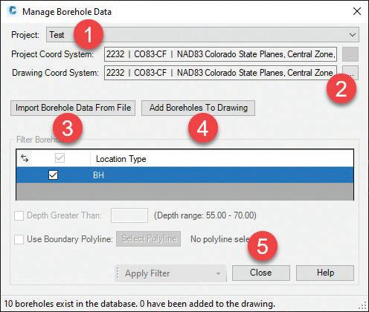Click the resize grip in status bar corner
Screen dimensions: 369x312
pyautogui.click(x=363, y=305)
